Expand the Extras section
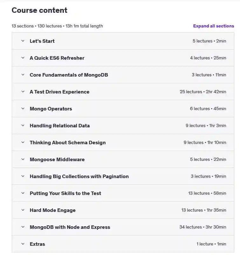240x255 pixels. click(x=123, y=244)
